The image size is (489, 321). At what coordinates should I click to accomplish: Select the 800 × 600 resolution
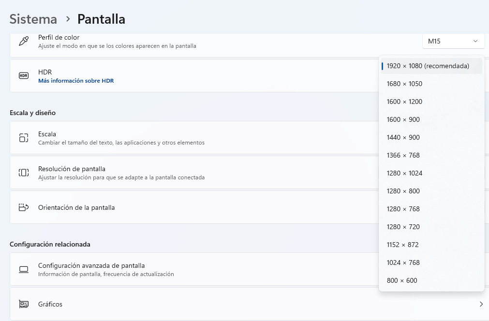pos(431,280)
